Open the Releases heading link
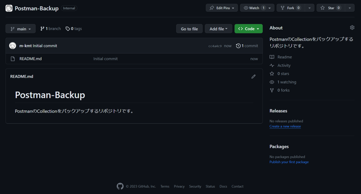Screen dimensions: 361x194 tap(278, 111)
